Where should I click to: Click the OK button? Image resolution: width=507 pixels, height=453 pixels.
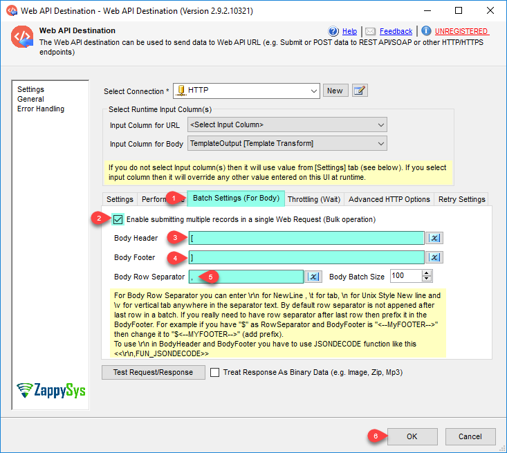412,436
